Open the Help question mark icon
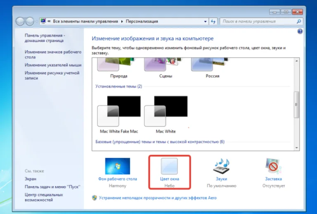317x214 pixels. pyautogui.click(x=300, y=31)
